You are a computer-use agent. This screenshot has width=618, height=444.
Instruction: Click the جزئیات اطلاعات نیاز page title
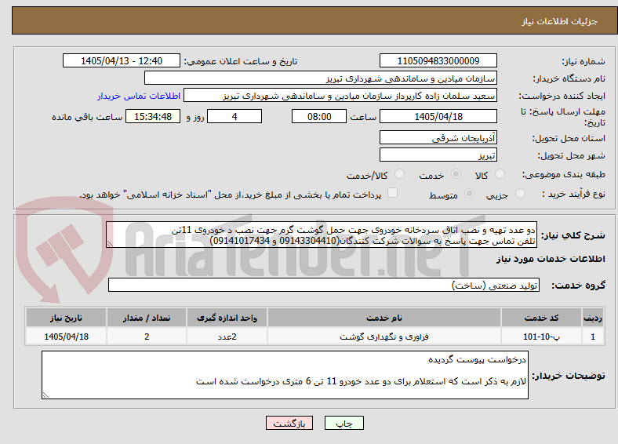tap(560, 21)
